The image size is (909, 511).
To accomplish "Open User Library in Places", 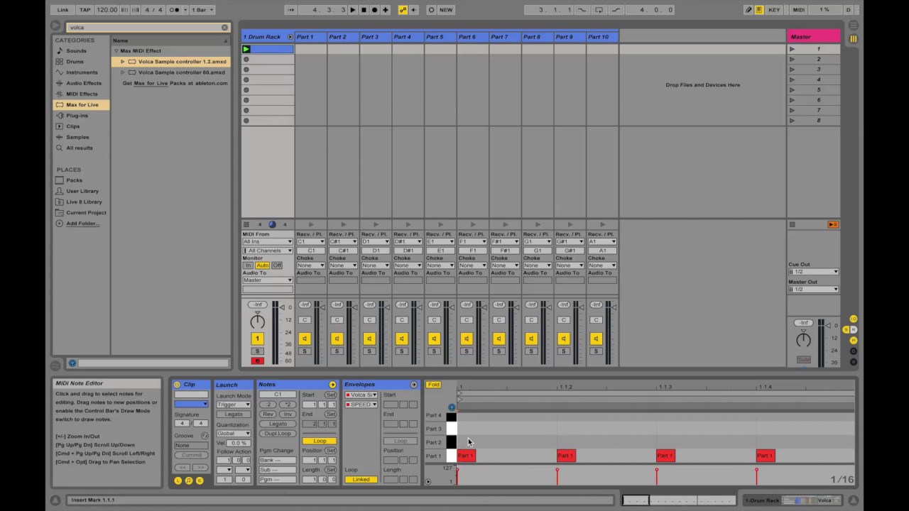I will (82, 191).
